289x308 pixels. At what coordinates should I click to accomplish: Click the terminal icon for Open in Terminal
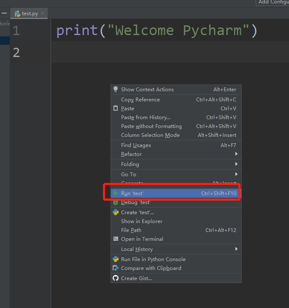(x=116, y=239)
